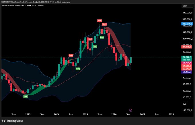Click the blue 123.276,0 price label
Screen dimensions: 195x125
pyautogui.click(x=187, y=24)
